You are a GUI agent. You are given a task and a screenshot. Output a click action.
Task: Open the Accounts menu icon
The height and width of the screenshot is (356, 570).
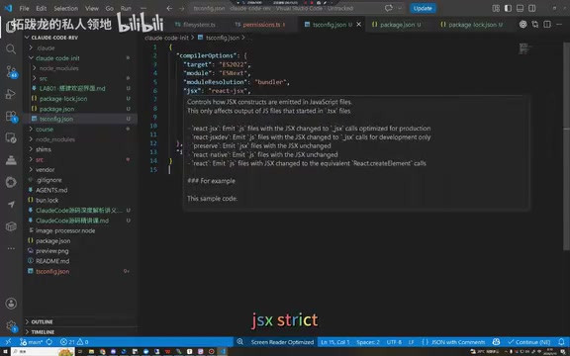[x=11, y=304]
